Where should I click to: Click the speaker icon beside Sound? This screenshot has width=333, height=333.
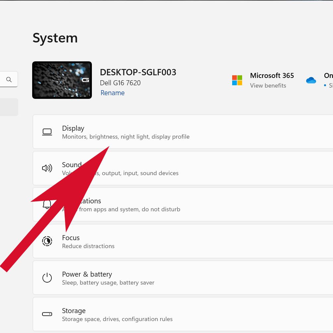pos(47,168)
